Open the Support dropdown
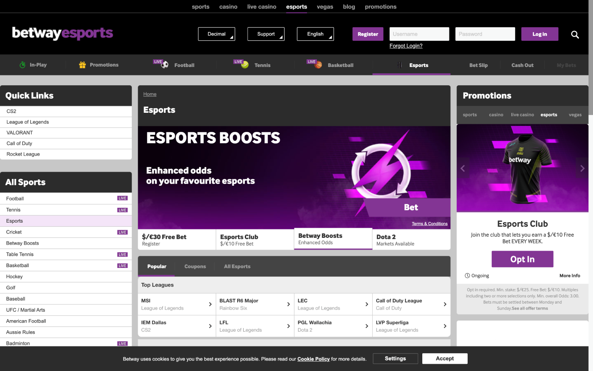 point(266,34)
